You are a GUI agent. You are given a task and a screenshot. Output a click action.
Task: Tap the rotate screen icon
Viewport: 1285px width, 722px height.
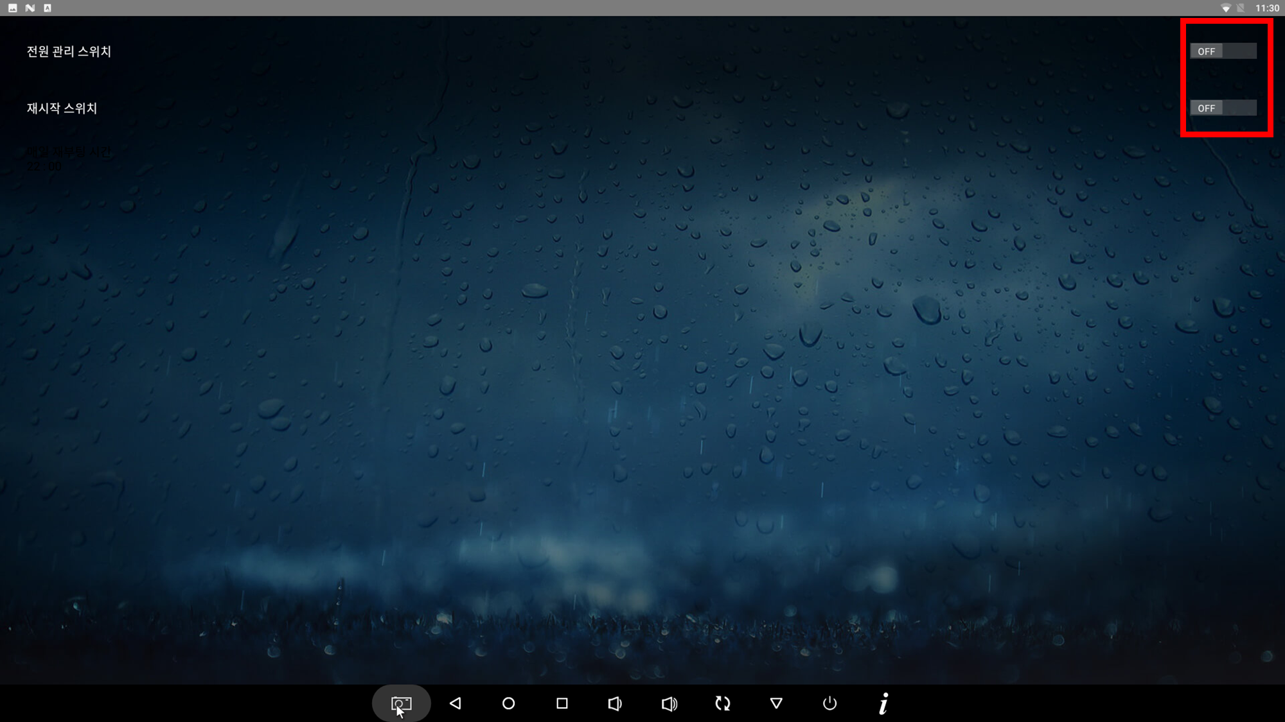point(723,703)
